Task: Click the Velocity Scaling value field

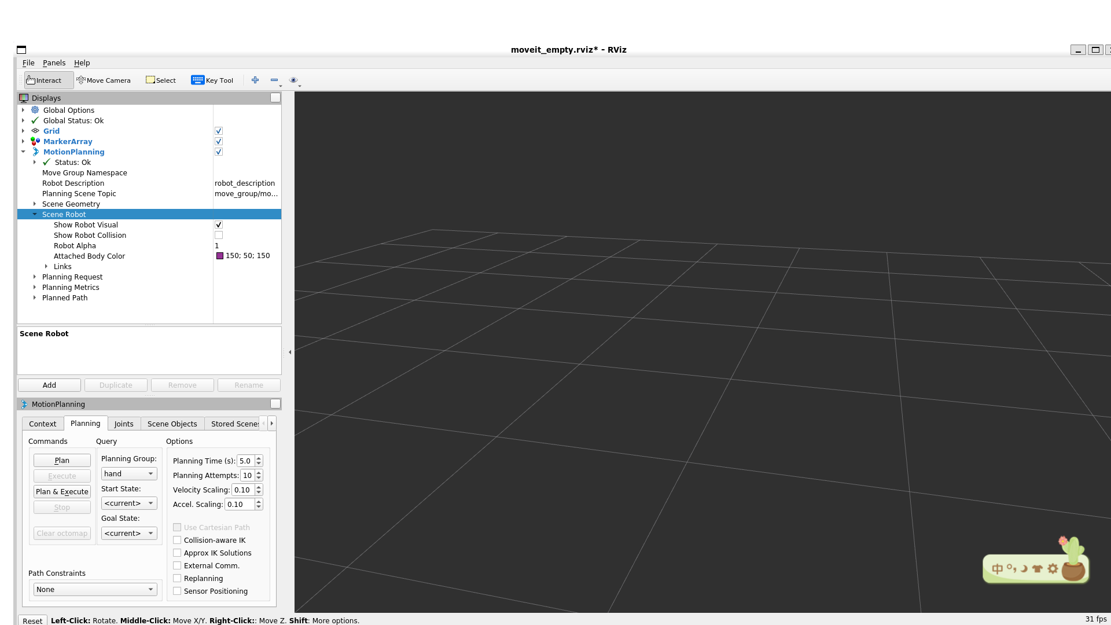Action: tap(243, 490)
